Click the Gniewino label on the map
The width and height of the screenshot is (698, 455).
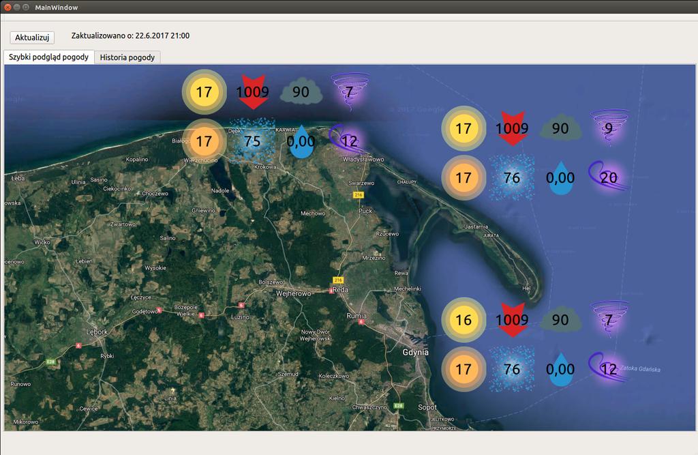[203, 210]
